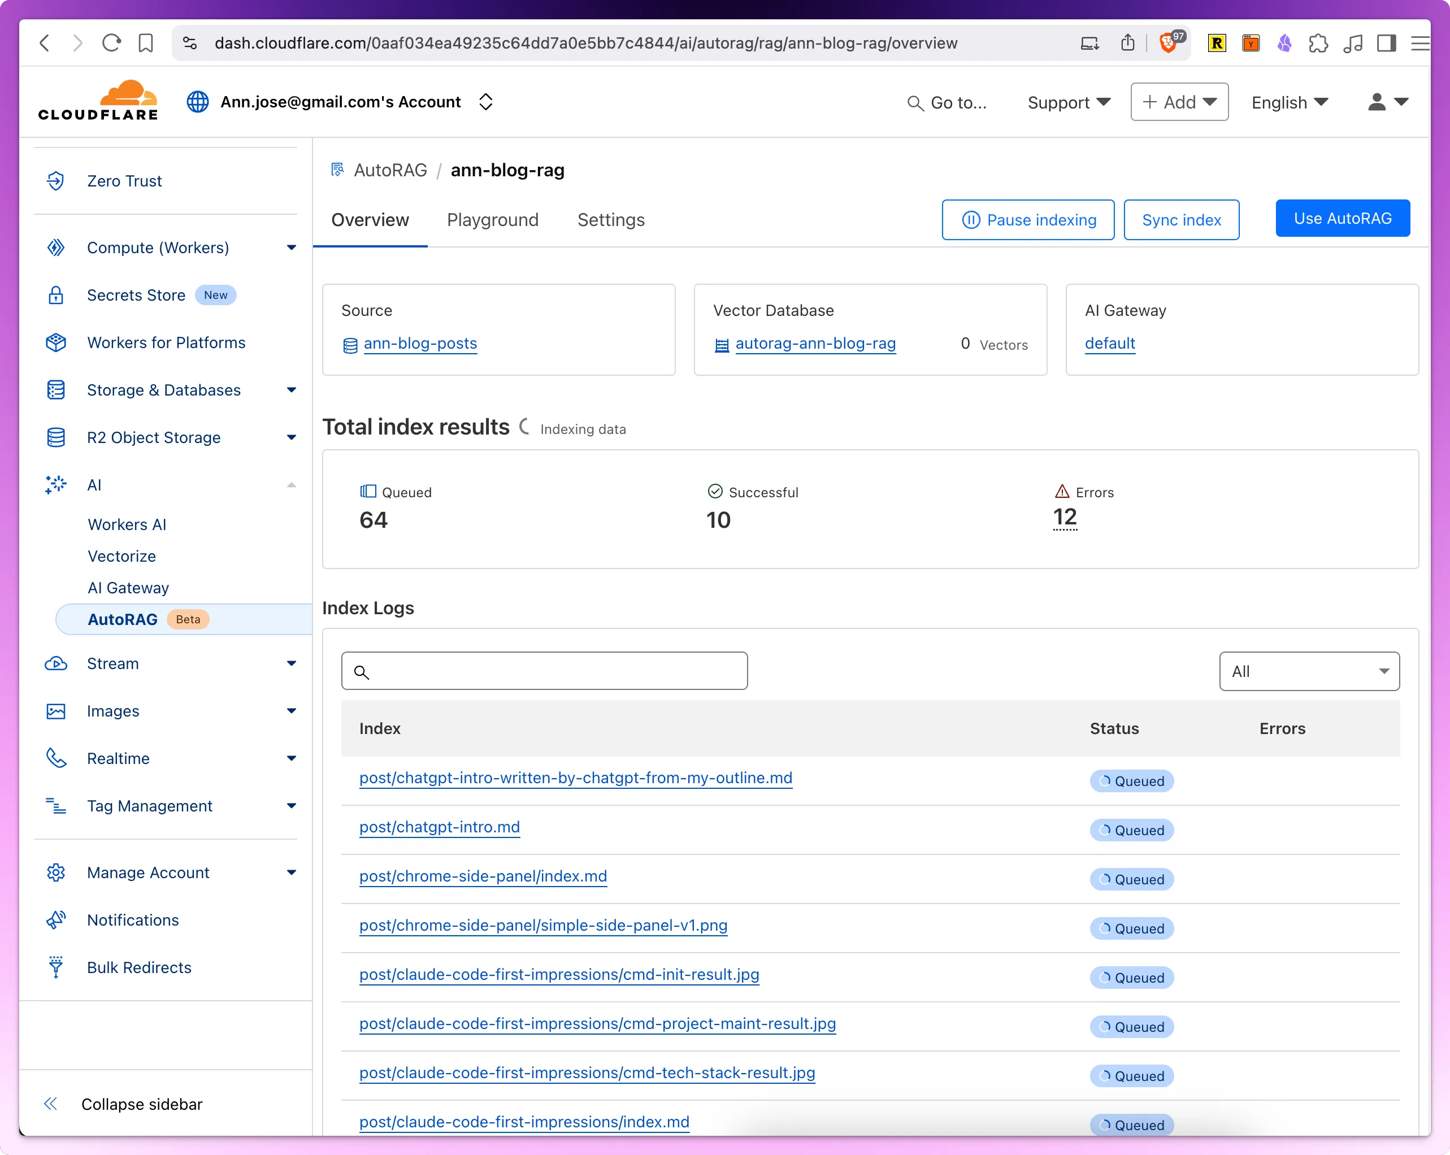
Task: Click the Use AutoRAG button
Action: click(1343, 219)
